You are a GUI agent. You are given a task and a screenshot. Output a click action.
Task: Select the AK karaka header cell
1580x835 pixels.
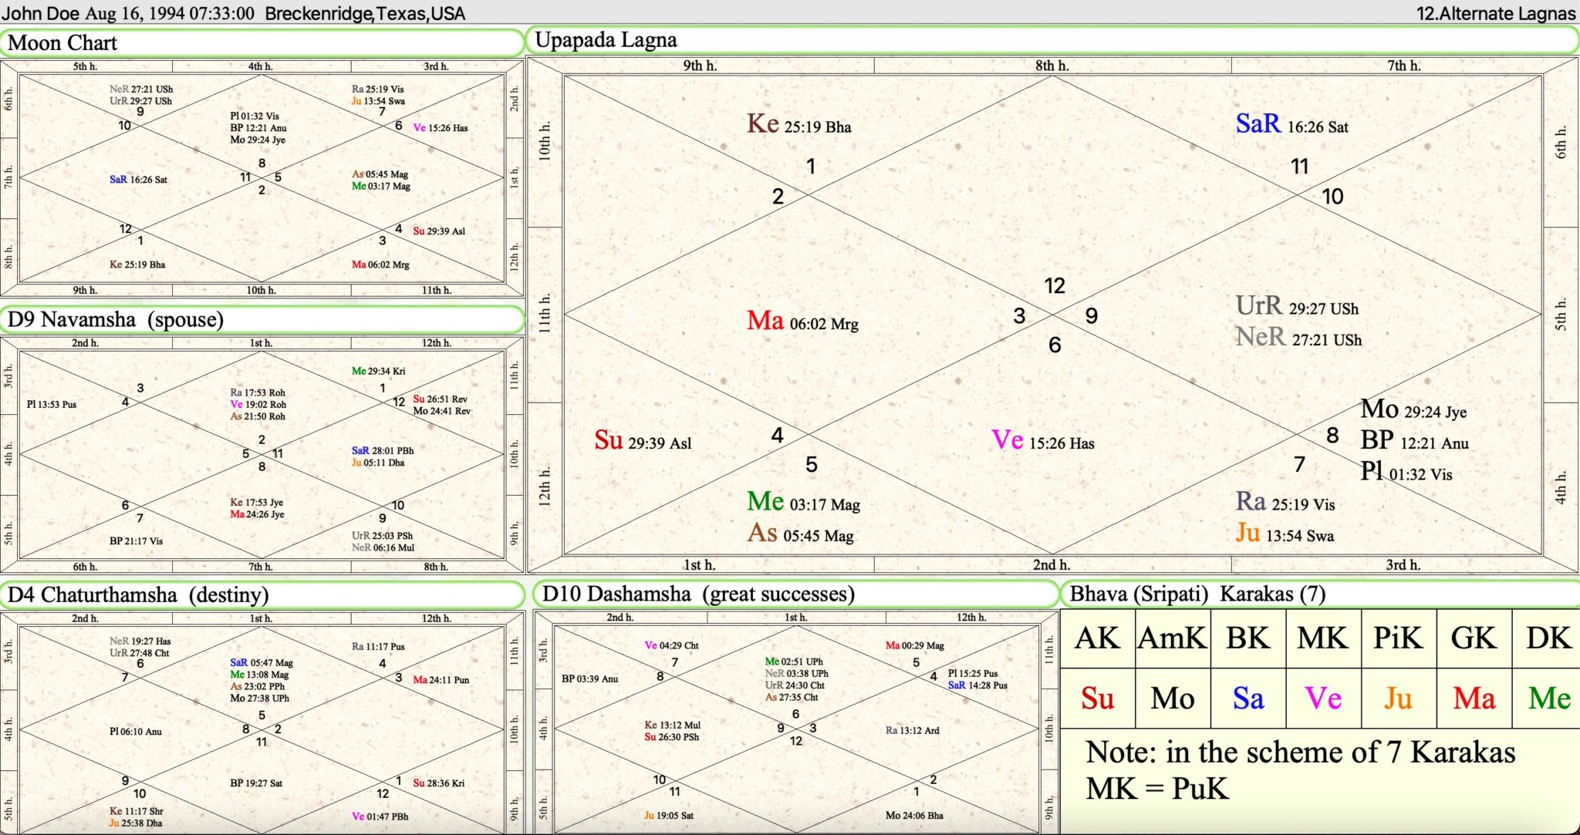point(1097,638)
